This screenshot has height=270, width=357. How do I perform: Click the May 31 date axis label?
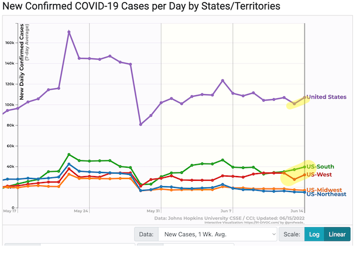coord(154,211)
